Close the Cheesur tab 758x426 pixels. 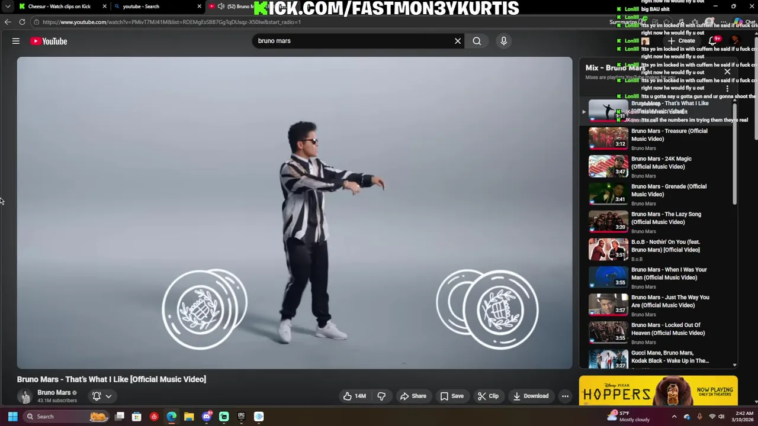[105, 7]
